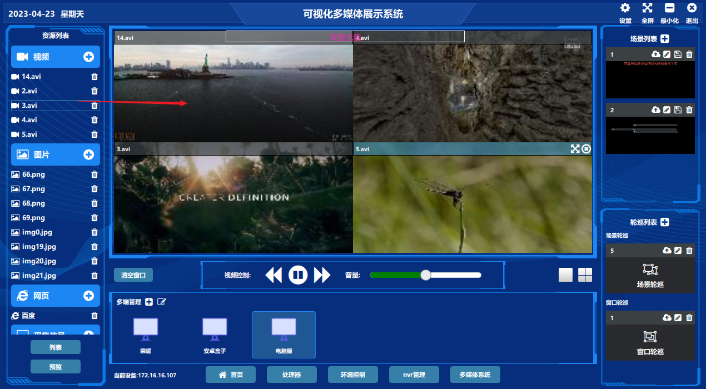Upload scene 2 with its cloud icon
The width and height of the screenshot is (706, 389).
656,110
